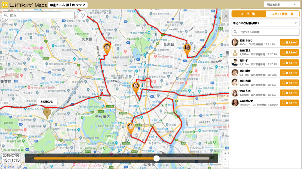Screen dimensions: 302x169
Task: Click the location pin button beside map search
Action: point(83,15)
